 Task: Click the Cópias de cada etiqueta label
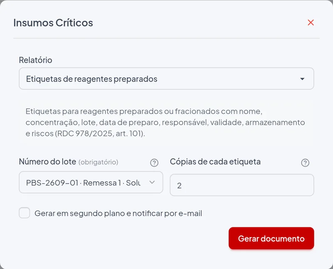click(215, 162)
